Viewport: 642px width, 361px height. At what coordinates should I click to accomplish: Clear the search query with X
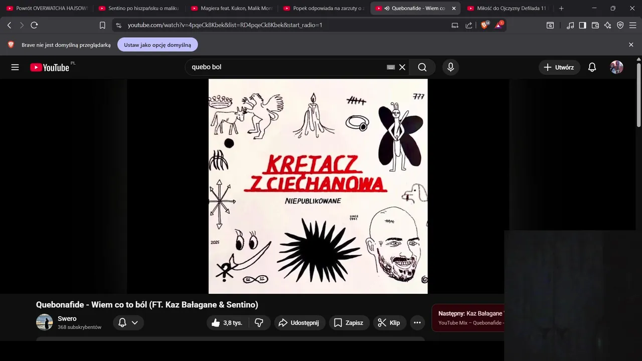tap(402, 67)
